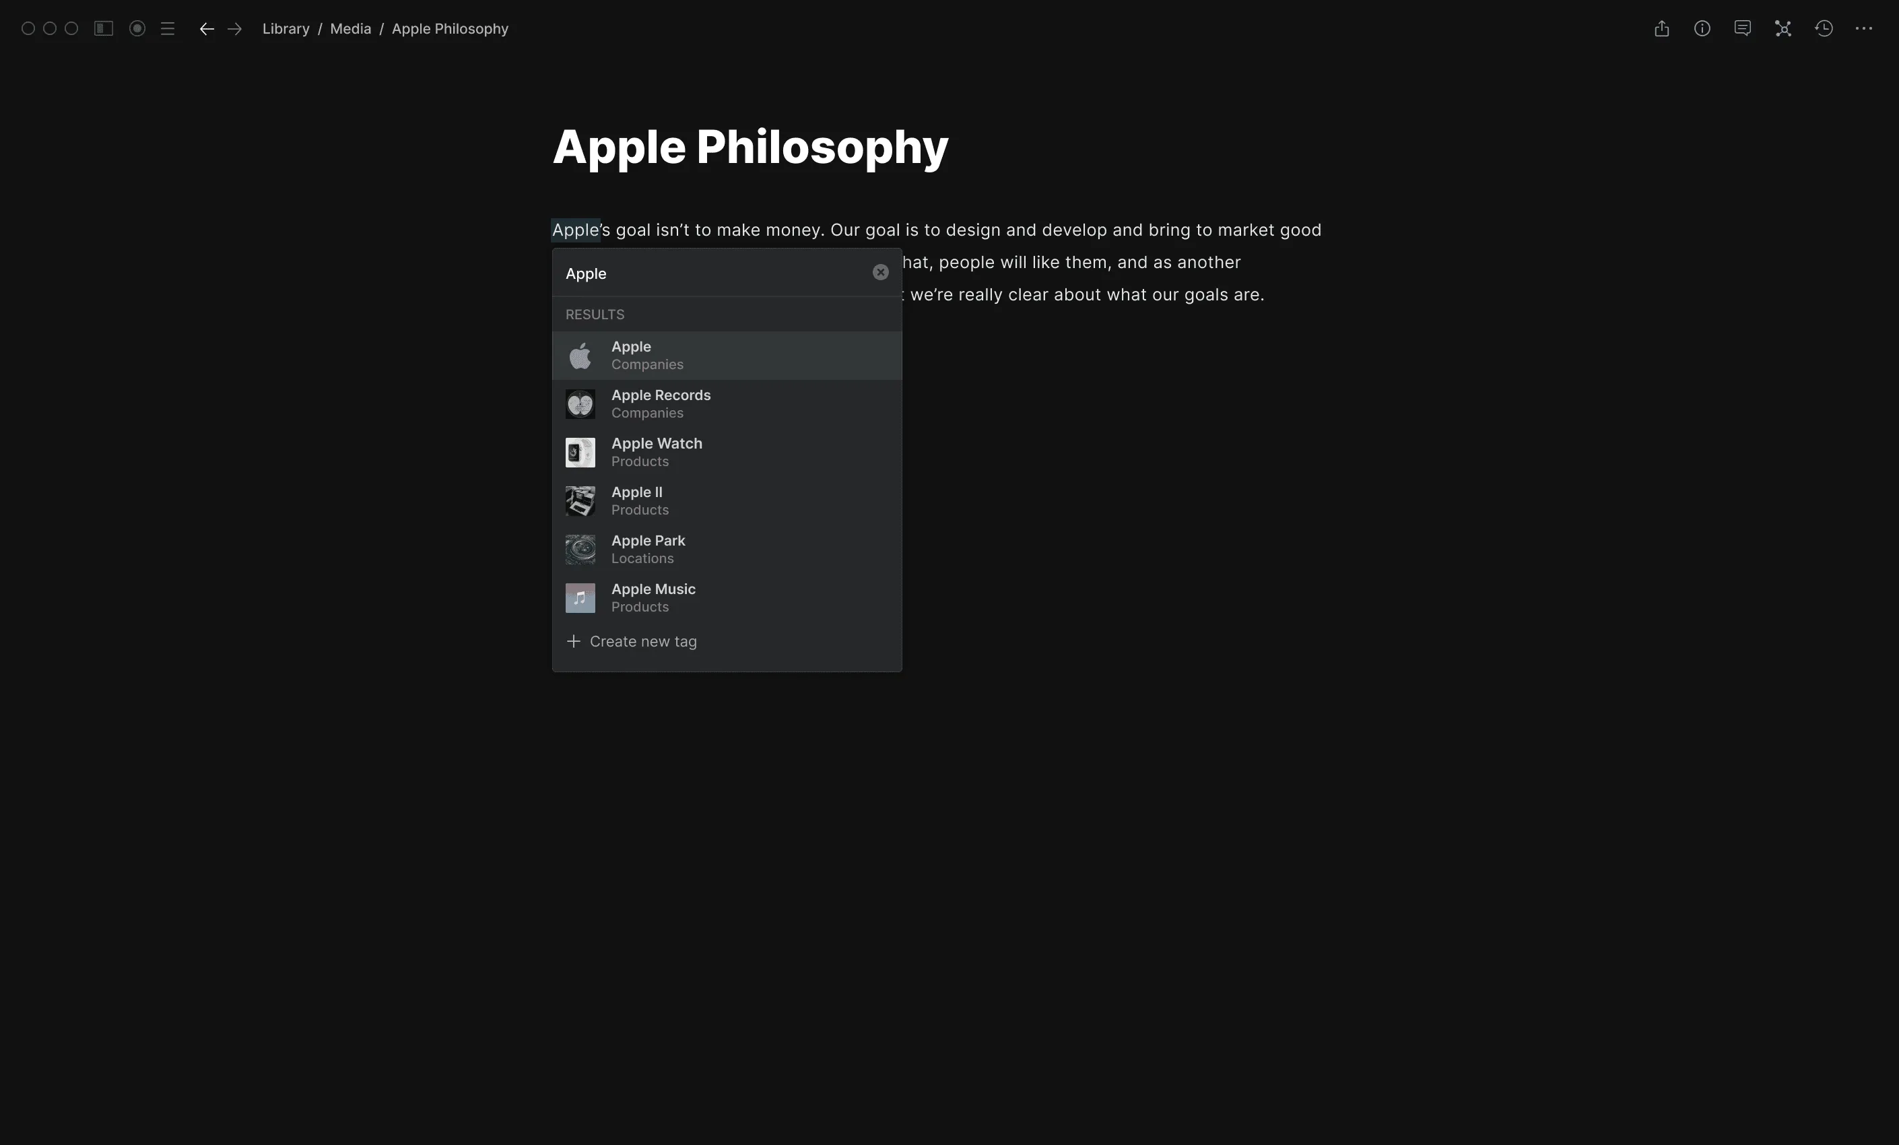This screenshot has width=1899, height=1145.
Task: Open the more options ellipsis menu
Action: click(x=1863, y=28)
